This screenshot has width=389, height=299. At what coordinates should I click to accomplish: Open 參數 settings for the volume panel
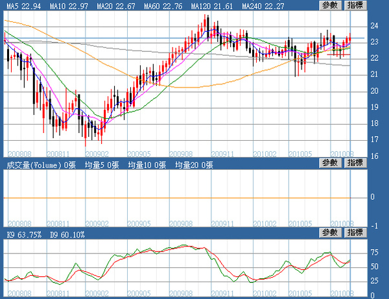pyautogui.click(x=329, y=165)
